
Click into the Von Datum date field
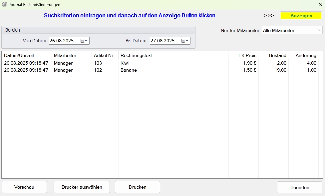(x=64, y=41)
